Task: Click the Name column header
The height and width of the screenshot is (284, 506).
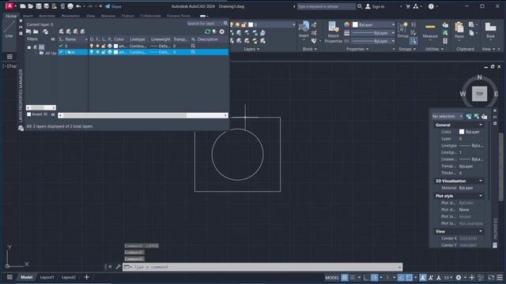Action: pos(70,39)
